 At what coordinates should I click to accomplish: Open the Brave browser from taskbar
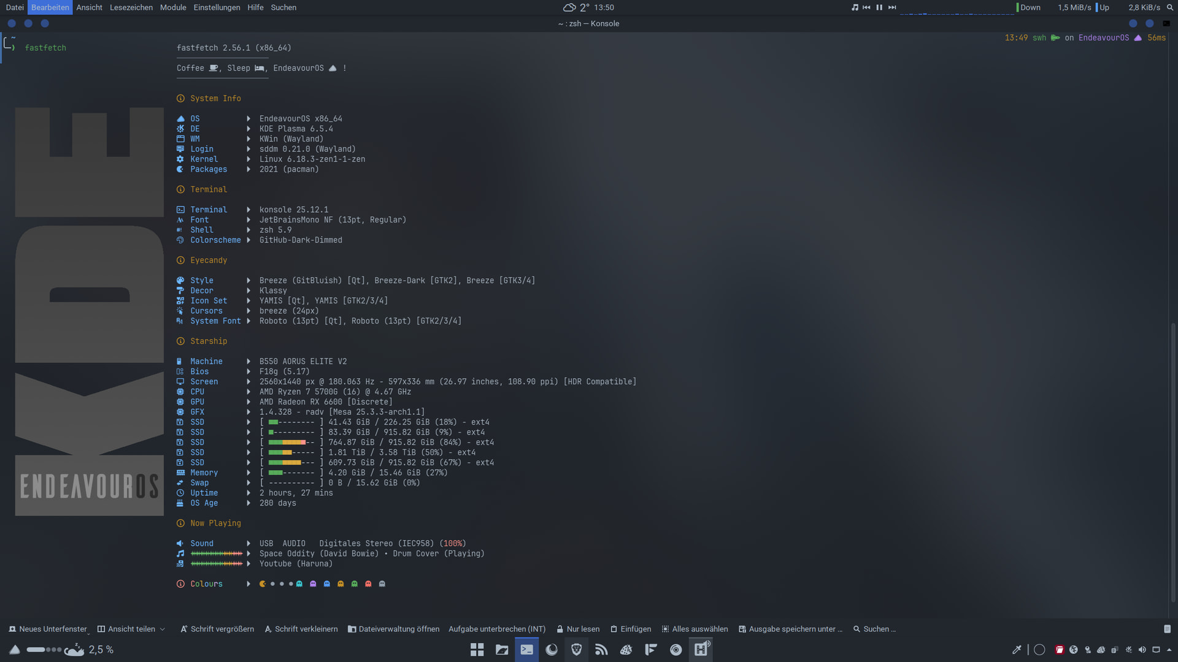point(576,650)
